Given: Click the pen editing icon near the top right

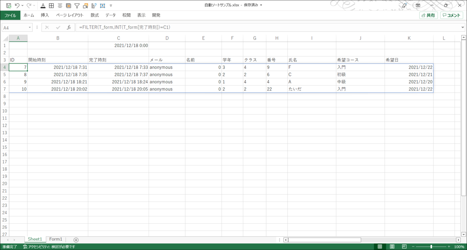Looking at the screenshot, I should pos(404,5).
